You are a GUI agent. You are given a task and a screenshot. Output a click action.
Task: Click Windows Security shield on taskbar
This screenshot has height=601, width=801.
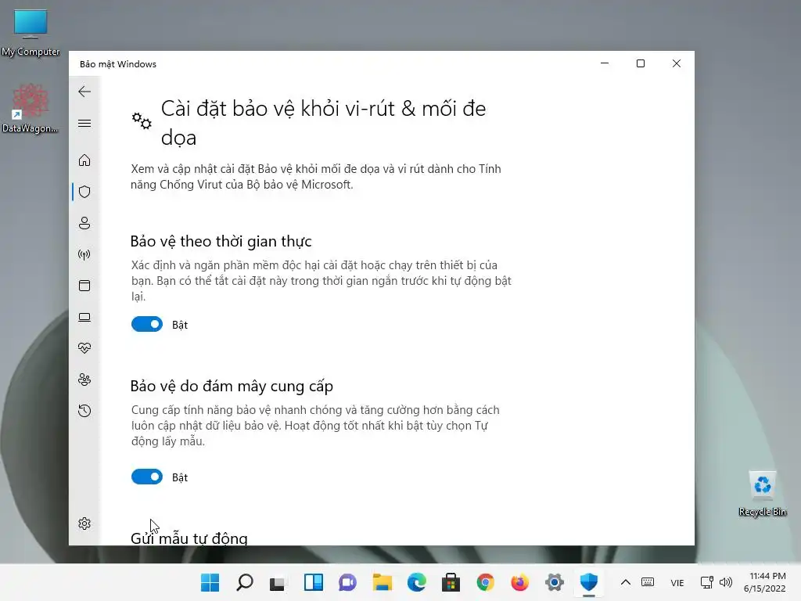pyautogui.click(x=588, y=581)
